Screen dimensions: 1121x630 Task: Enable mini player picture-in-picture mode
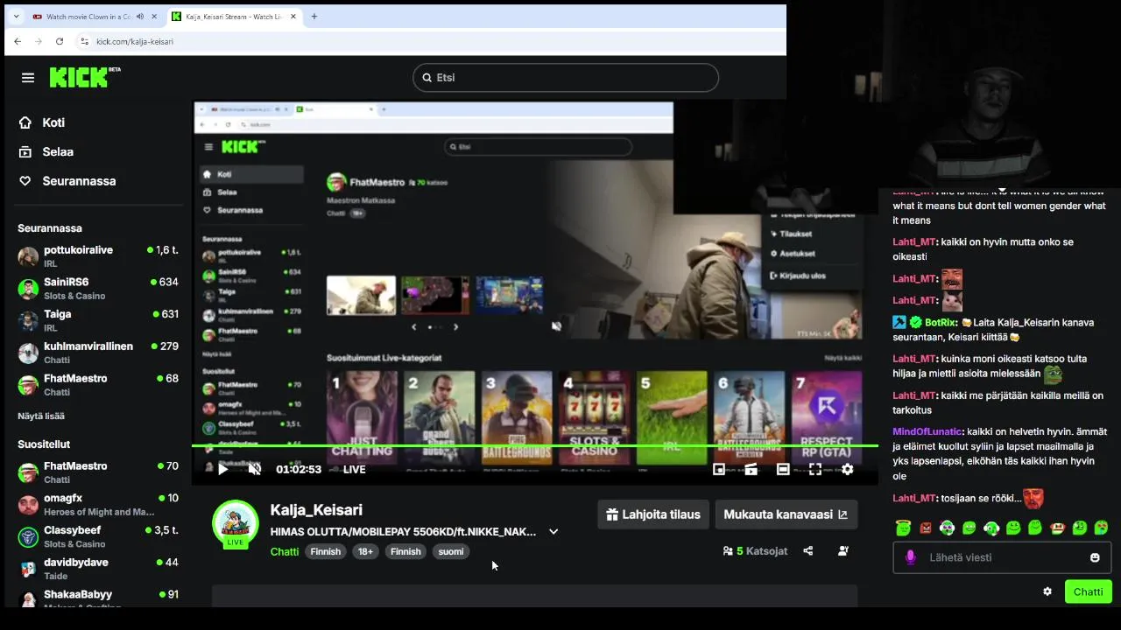[719, 469]
